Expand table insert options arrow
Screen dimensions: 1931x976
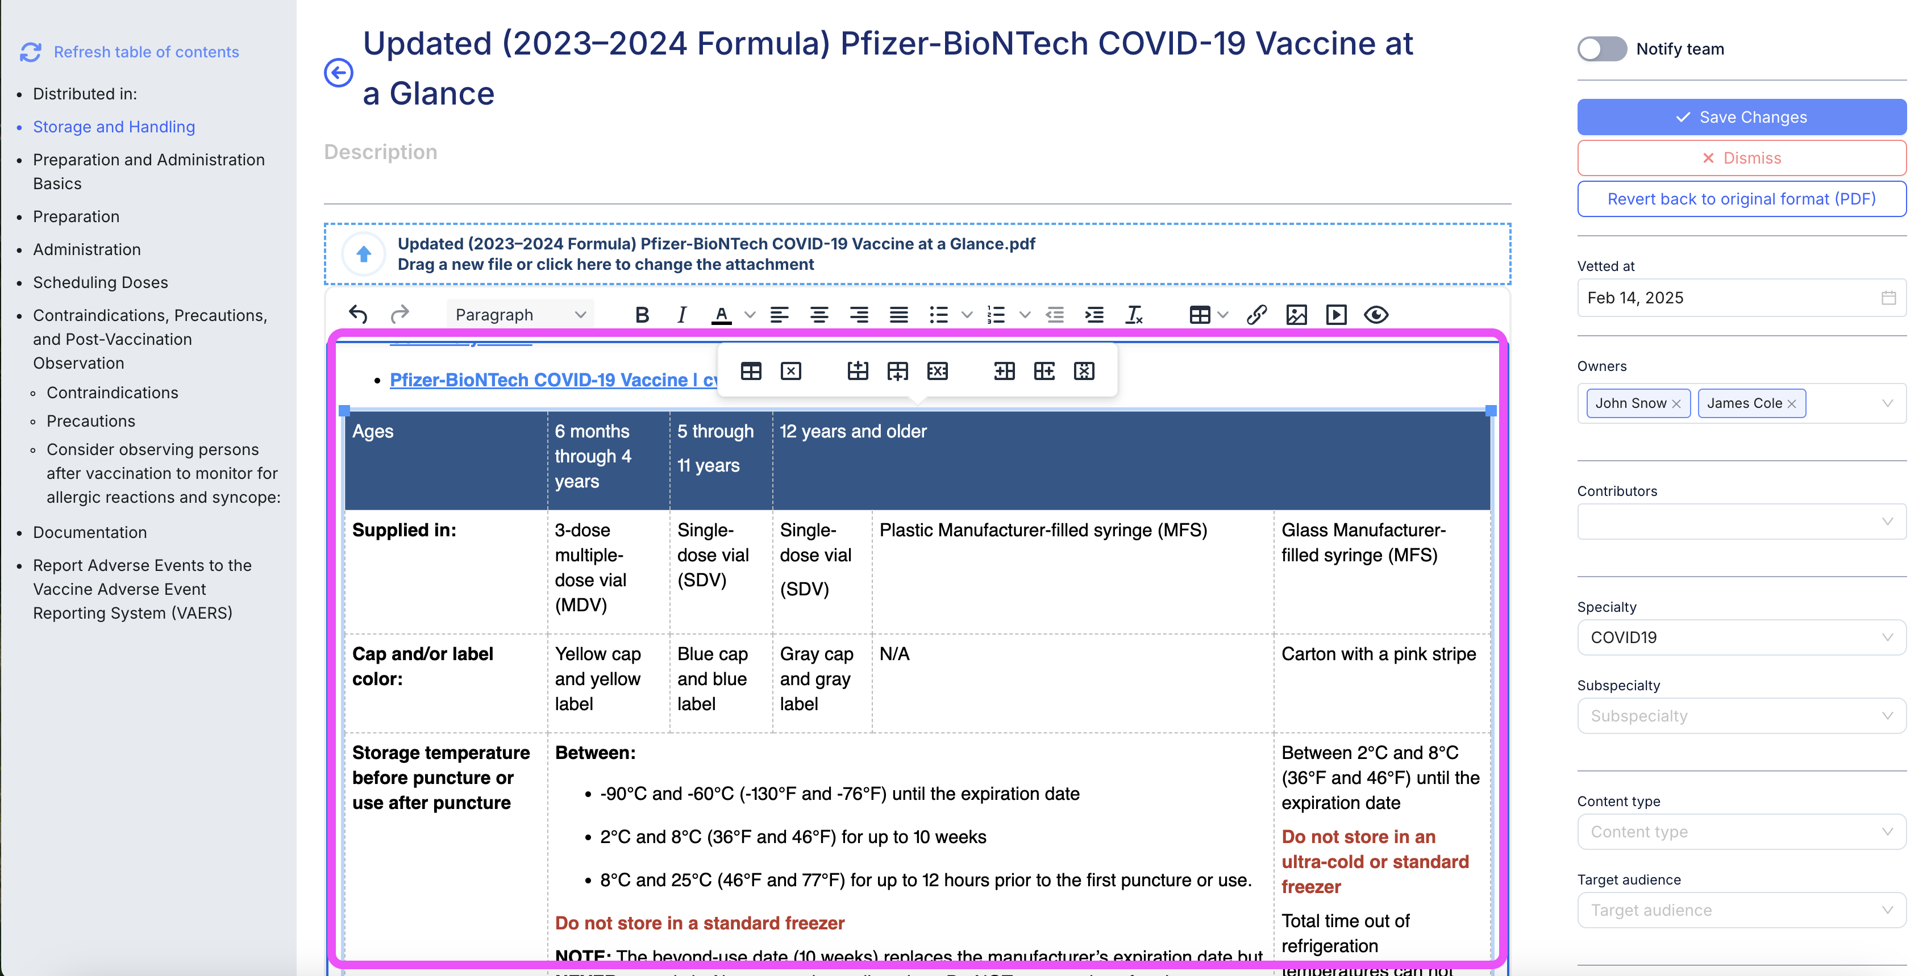pos(1223,315)
